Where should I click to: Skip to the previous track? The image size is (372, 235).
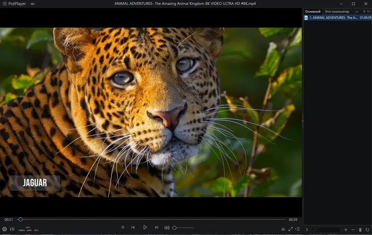click(x=133, y=228)
